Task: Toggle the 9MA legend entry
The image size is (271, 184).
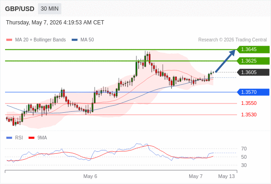Action: point(38,138)
